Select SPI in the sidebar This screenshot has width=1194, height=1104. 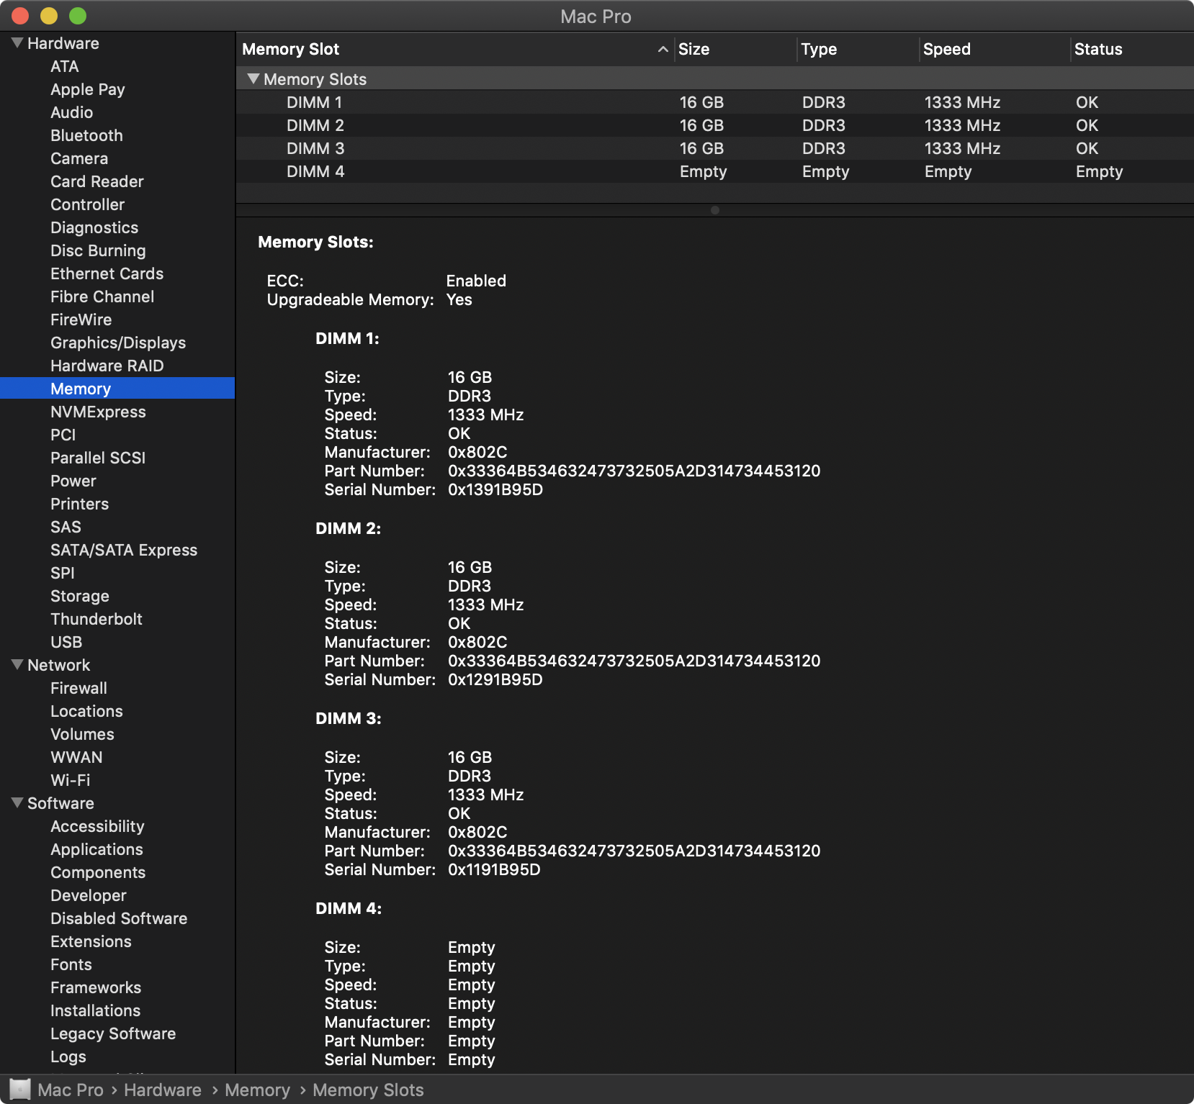pos(63,573)
